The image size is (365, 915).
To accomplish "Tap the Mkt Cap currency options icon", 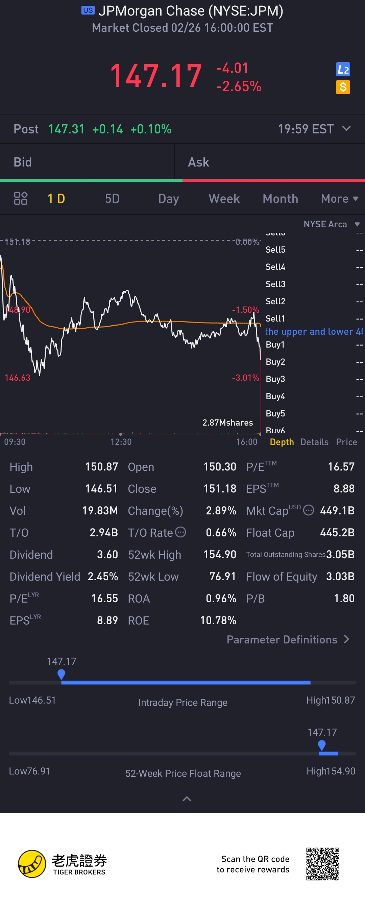I will (309, 510).
